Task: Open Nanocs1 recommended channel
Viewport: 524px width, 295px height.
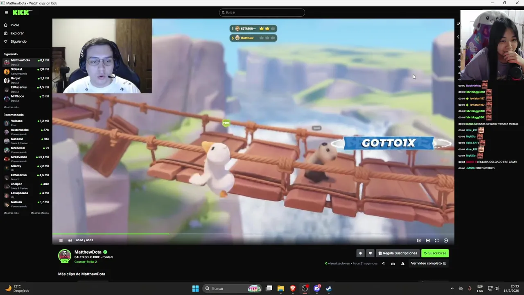Action: (26, 141)
